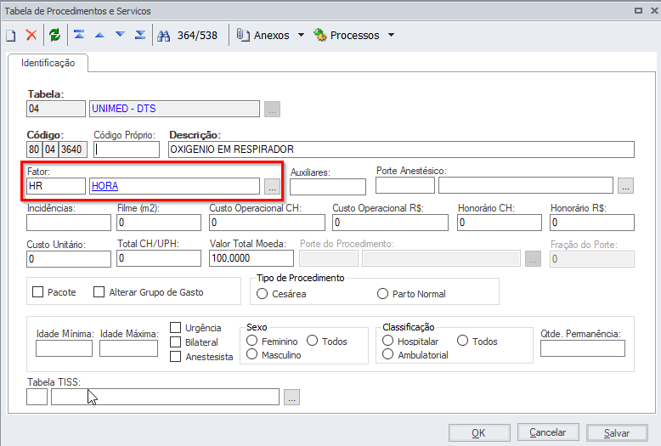
Task: Go to previous record up arrow
Action: tap(99, 35)
